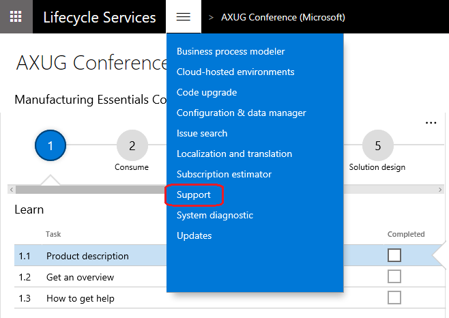Tick How to get help checkbox
This screenshot has width=449, height=318.
(394, 298)
